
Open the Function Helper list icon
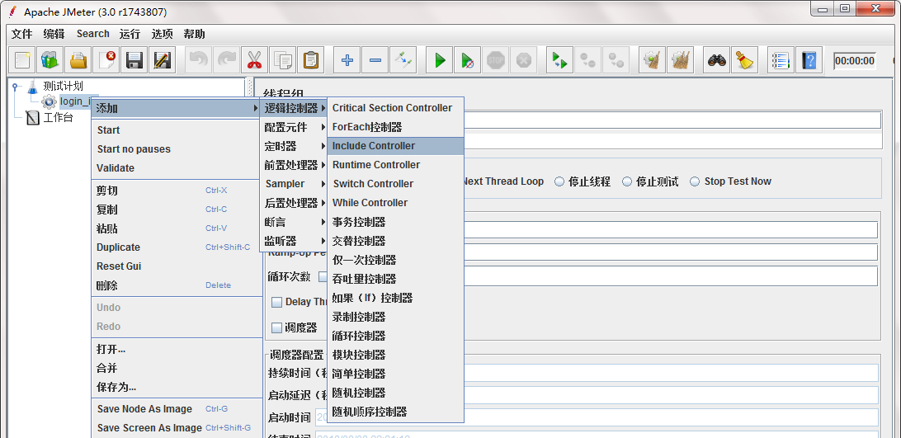click(781, 59)
